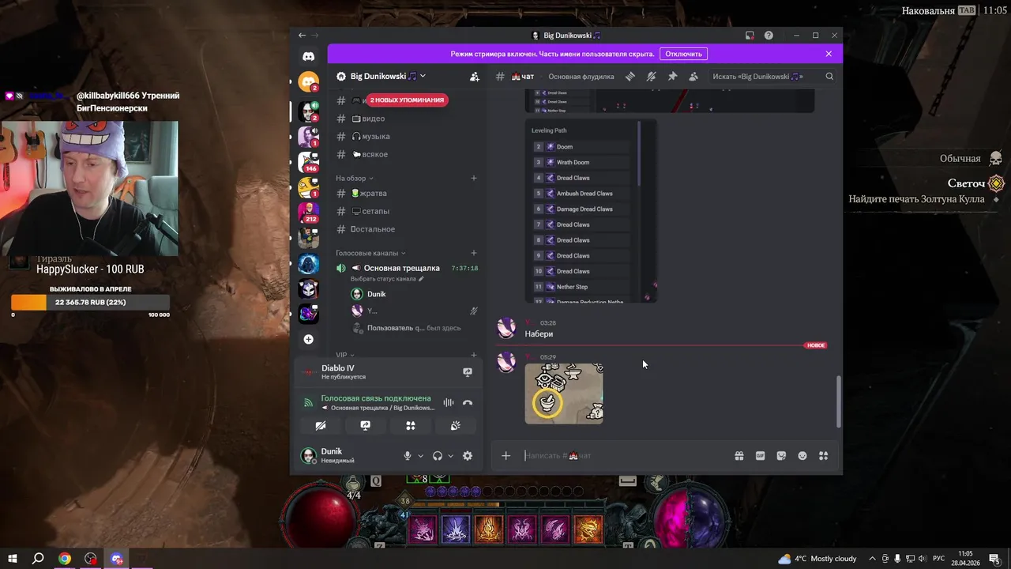Image resolution: width=1011 pixels, height=569 pixels.
Task: Open the threads icon in channel header
Action: [630, 77]
